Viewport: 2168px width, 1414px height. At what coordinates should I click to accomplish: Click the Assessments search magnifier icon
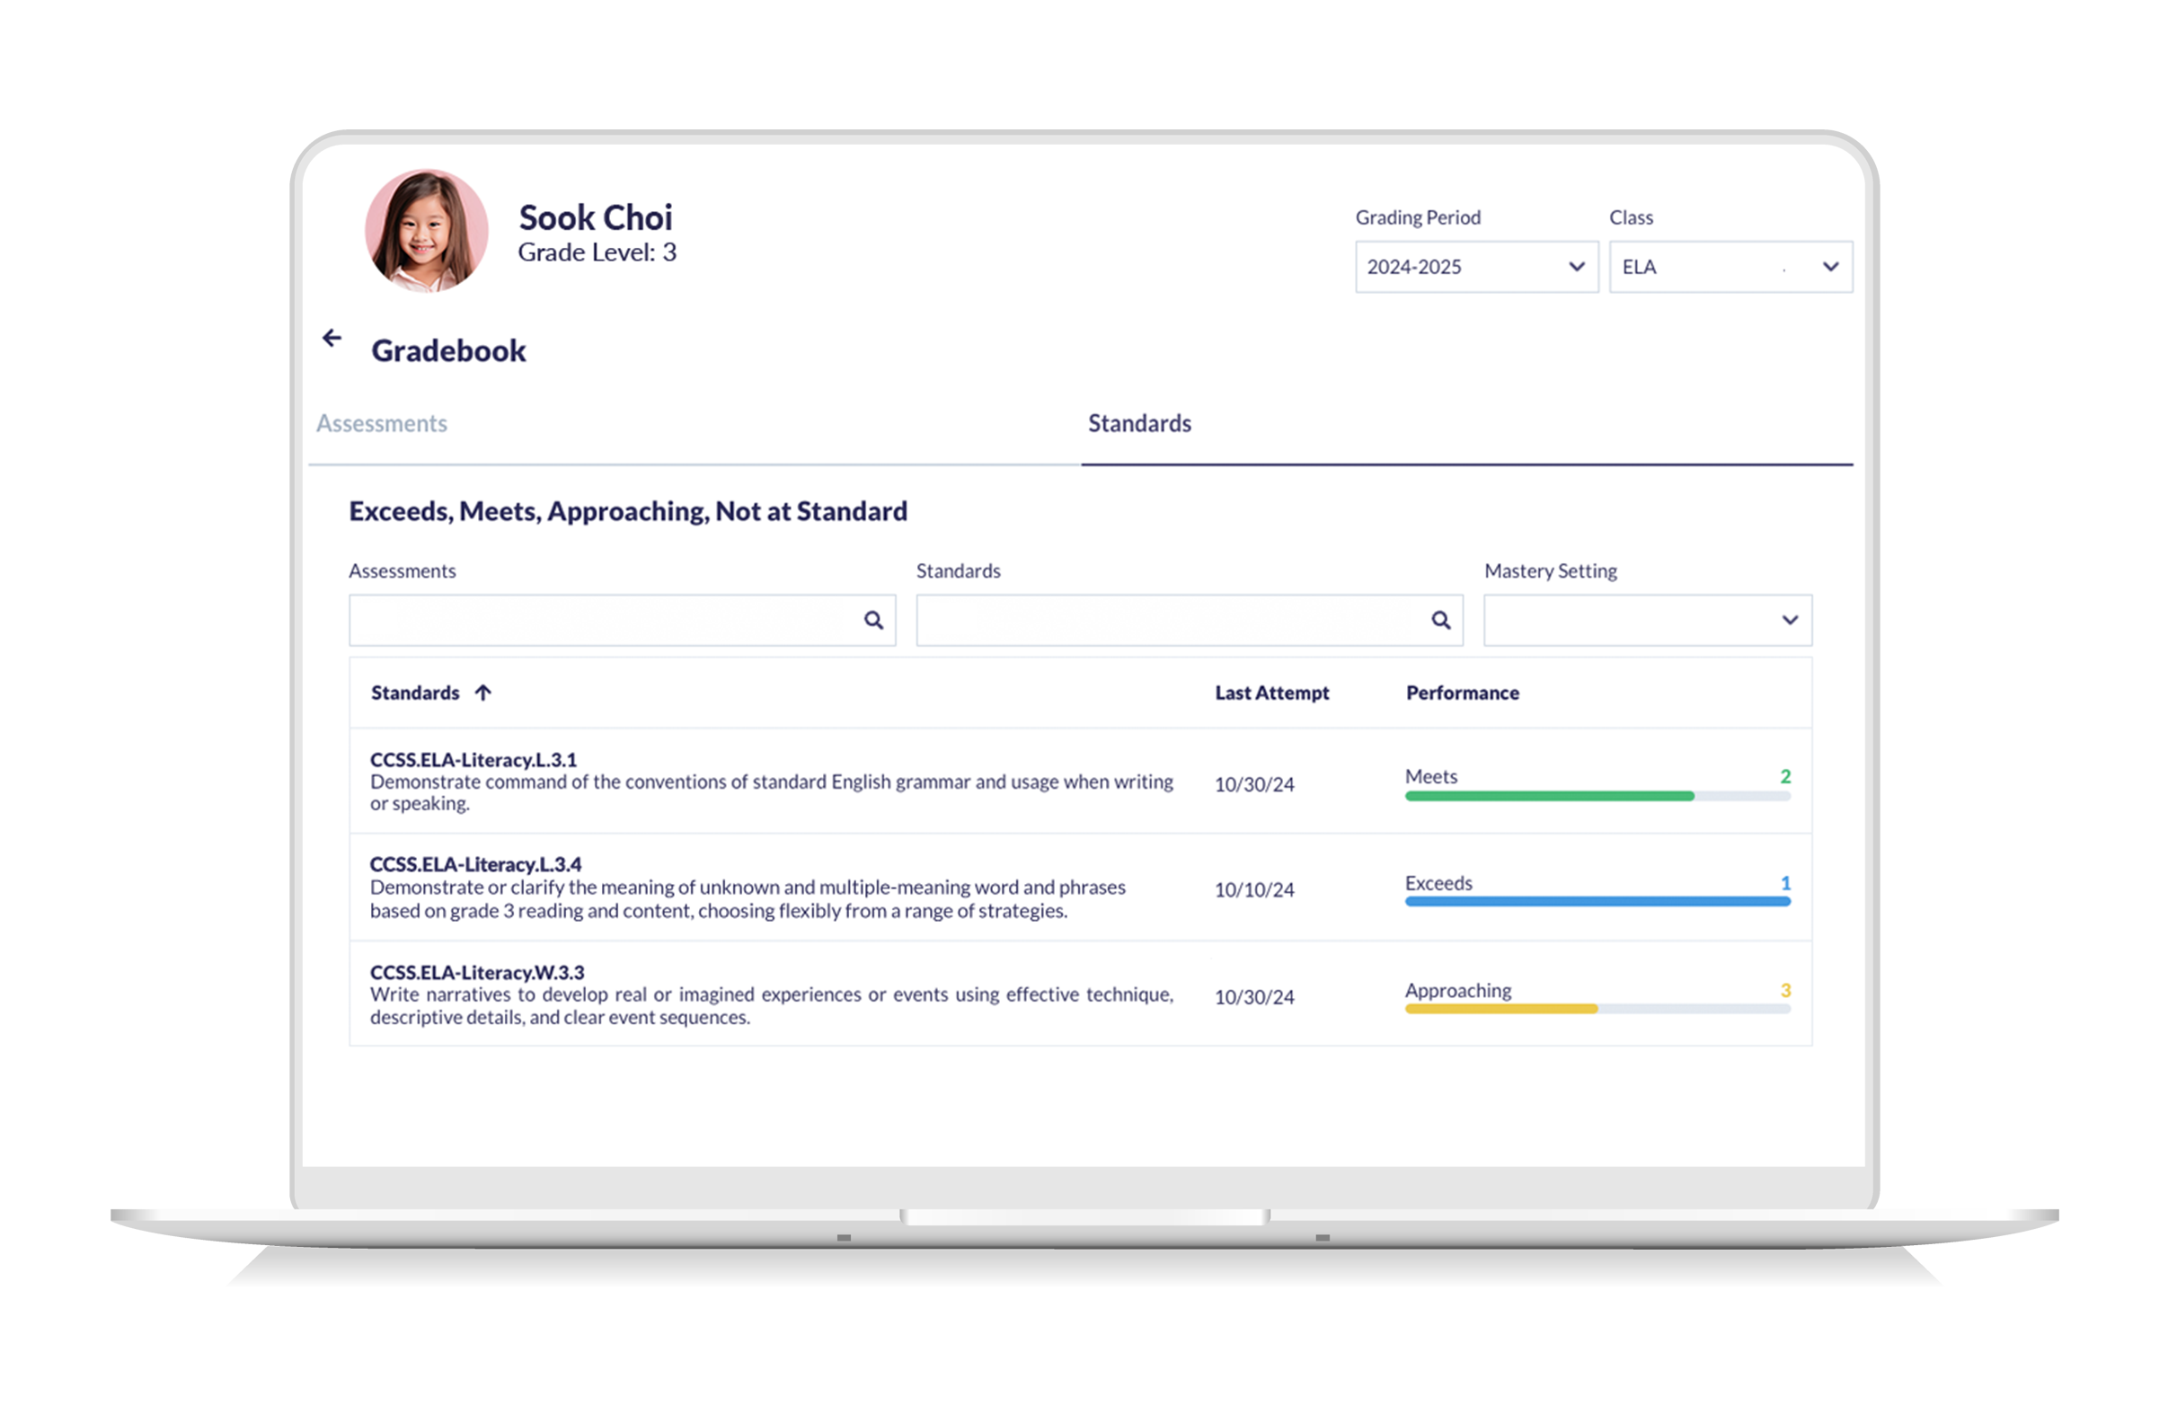click(x=872, y=621)
